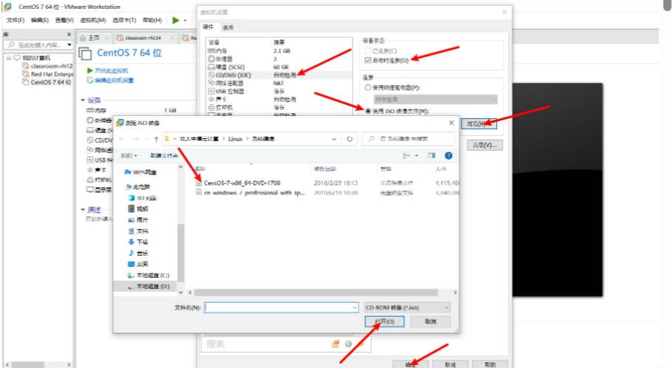Open the view options dropdown in file dialog

pyautogui.click(x=416, y=156)
